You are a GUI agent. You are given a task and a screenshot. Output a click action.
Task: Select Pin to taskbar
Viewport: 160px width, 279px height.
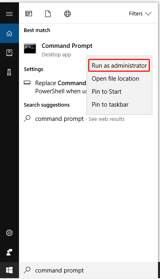110,105
